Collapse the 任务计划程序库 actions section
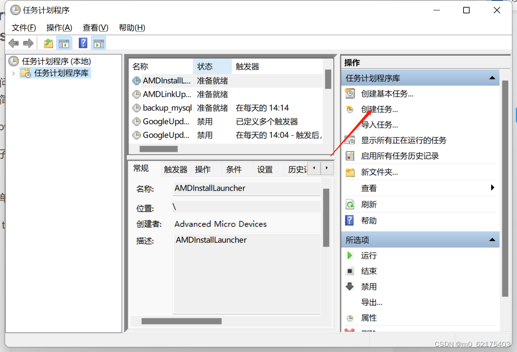This screenshot has height=352, width=517. click(x=492, y=78)
